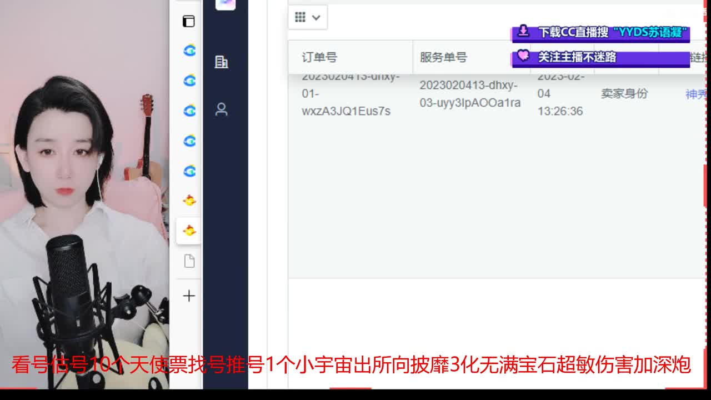
Task: Select service number ending uyy3lpAOOa1ra
Action: click(470, 94)
